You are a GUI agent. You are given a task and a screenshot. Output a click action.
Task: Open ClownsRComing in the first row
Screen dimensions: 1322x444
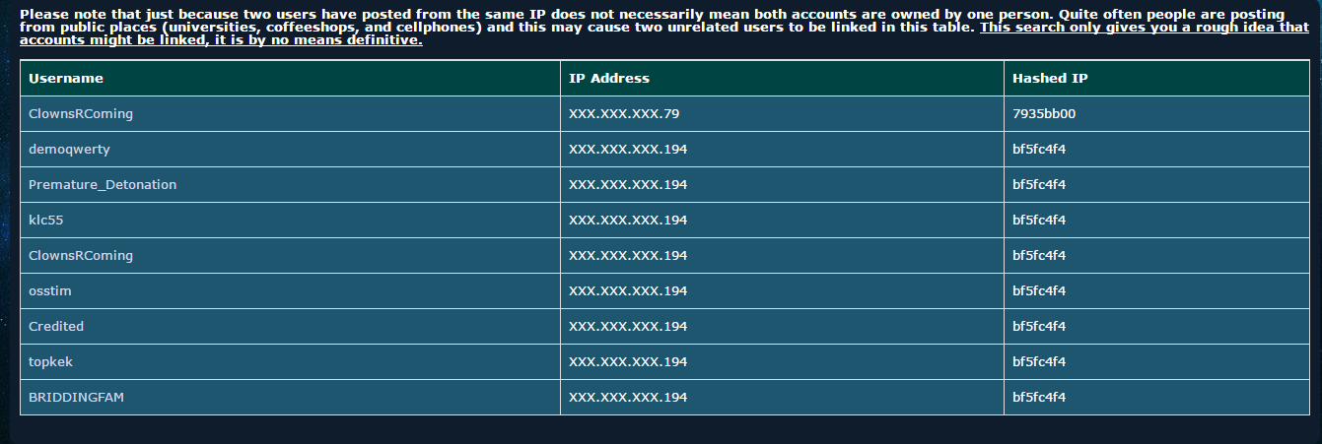click(x=81, y=113)
